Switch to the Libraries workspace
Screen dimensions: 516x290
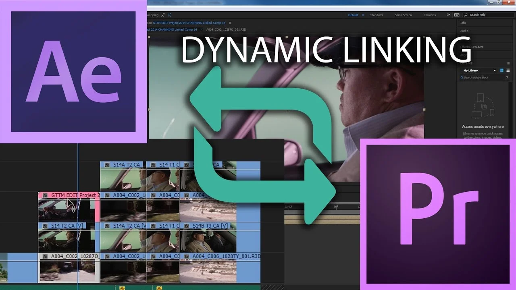(x=430, y=15)
